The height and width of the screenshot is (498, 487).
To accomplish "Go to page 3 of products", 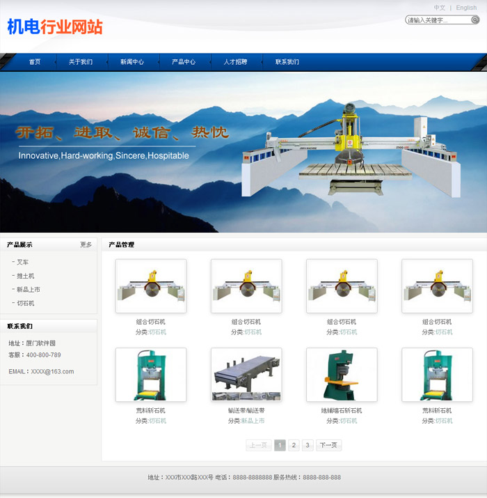I will point(308,445).
